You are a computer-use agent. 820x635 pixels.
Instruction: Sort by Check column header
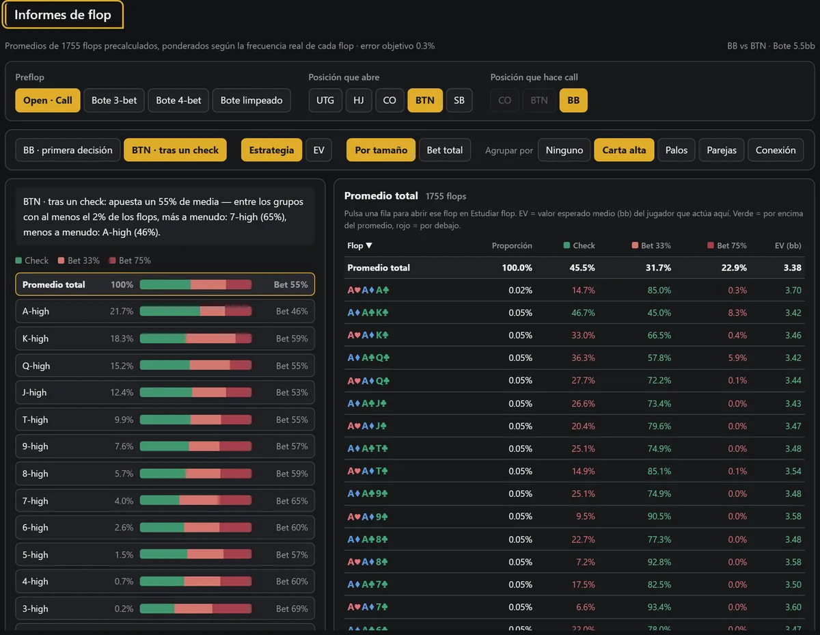(x=579, y=245)
